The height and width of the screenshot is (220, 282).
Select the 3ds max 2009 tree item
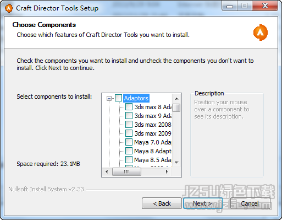click(x=153, y=133)
